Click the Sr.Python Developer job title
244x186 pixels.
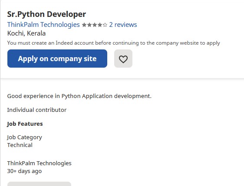(x=46, y=14)
